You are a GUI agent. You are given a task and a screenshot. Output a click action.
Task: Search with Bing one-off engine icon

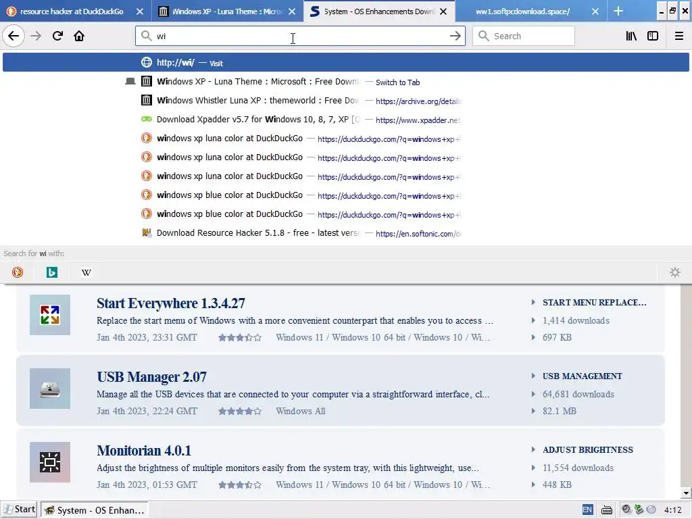[51, 272]
